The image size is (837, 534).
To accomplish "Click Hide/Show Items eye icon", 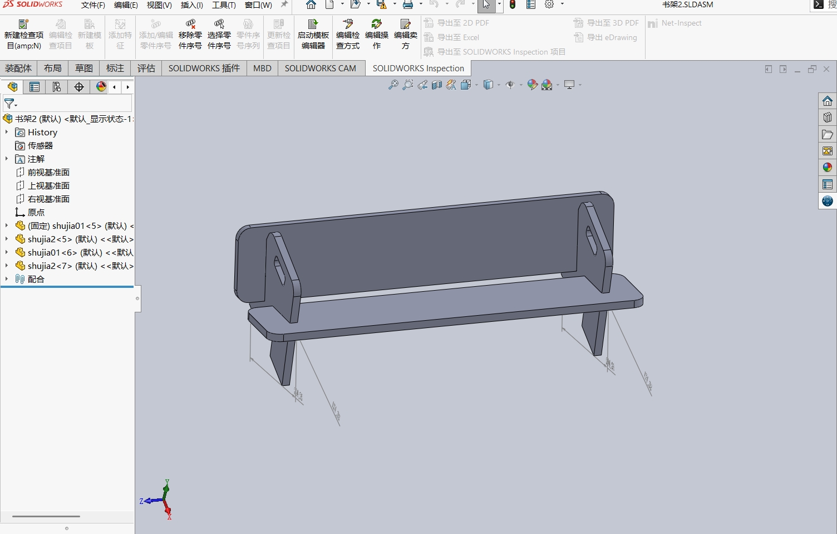I will pos(510,85).
